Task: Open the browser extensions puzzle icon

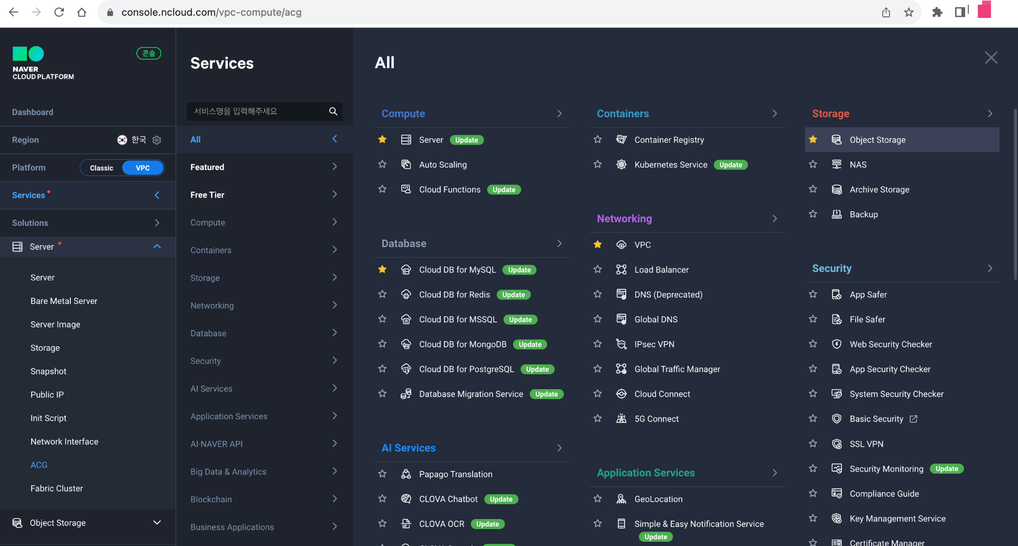Action: pos(937,12)
